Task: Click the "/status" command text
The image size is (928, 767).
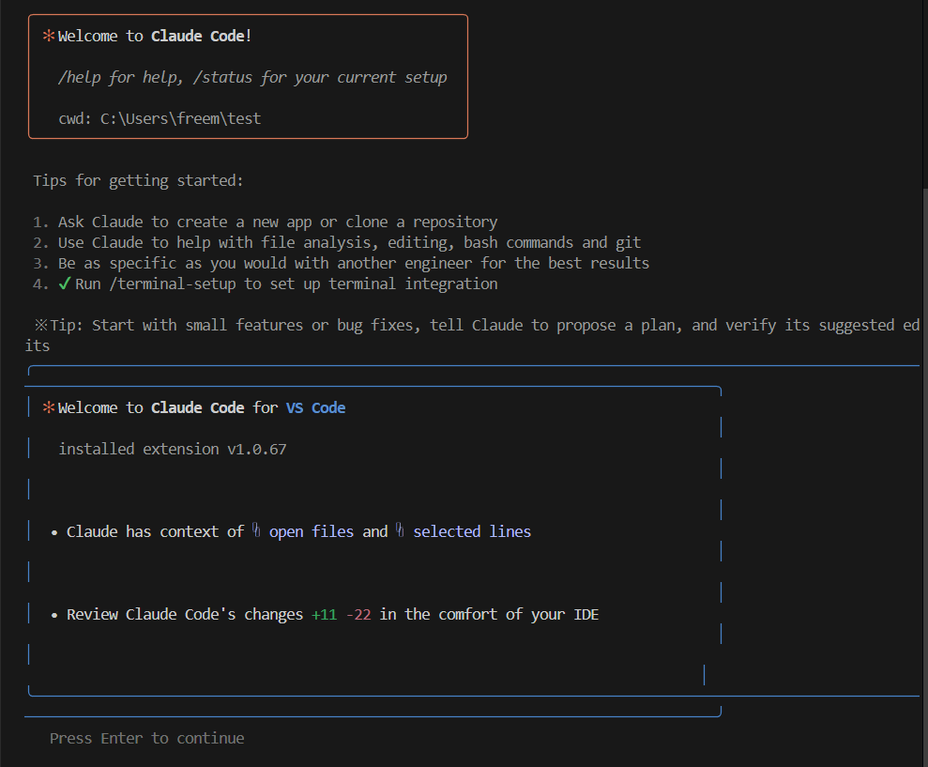Action: tap(222, 78)
